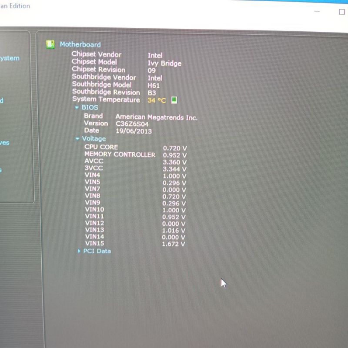Viewport: 348px width, 348px height.
Task: Click the 34 °C system temperature value
Action: (157, 100)
